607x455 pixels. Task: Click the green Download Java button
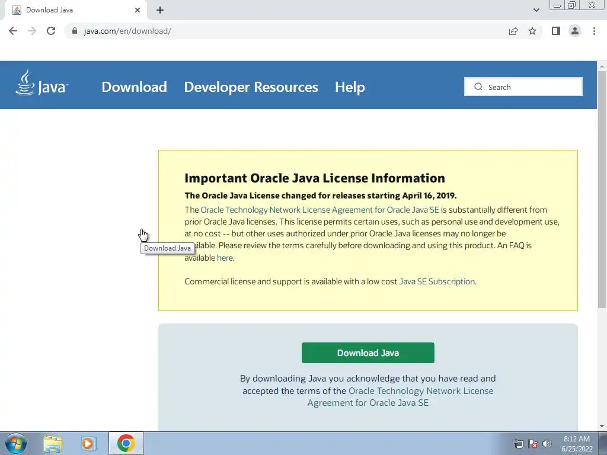point(368,353)
